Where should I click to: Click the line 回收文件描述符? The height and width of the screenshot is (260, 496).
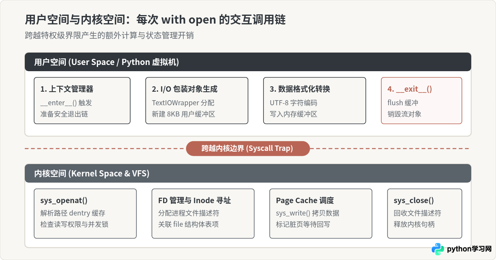[x=417, y=213]
